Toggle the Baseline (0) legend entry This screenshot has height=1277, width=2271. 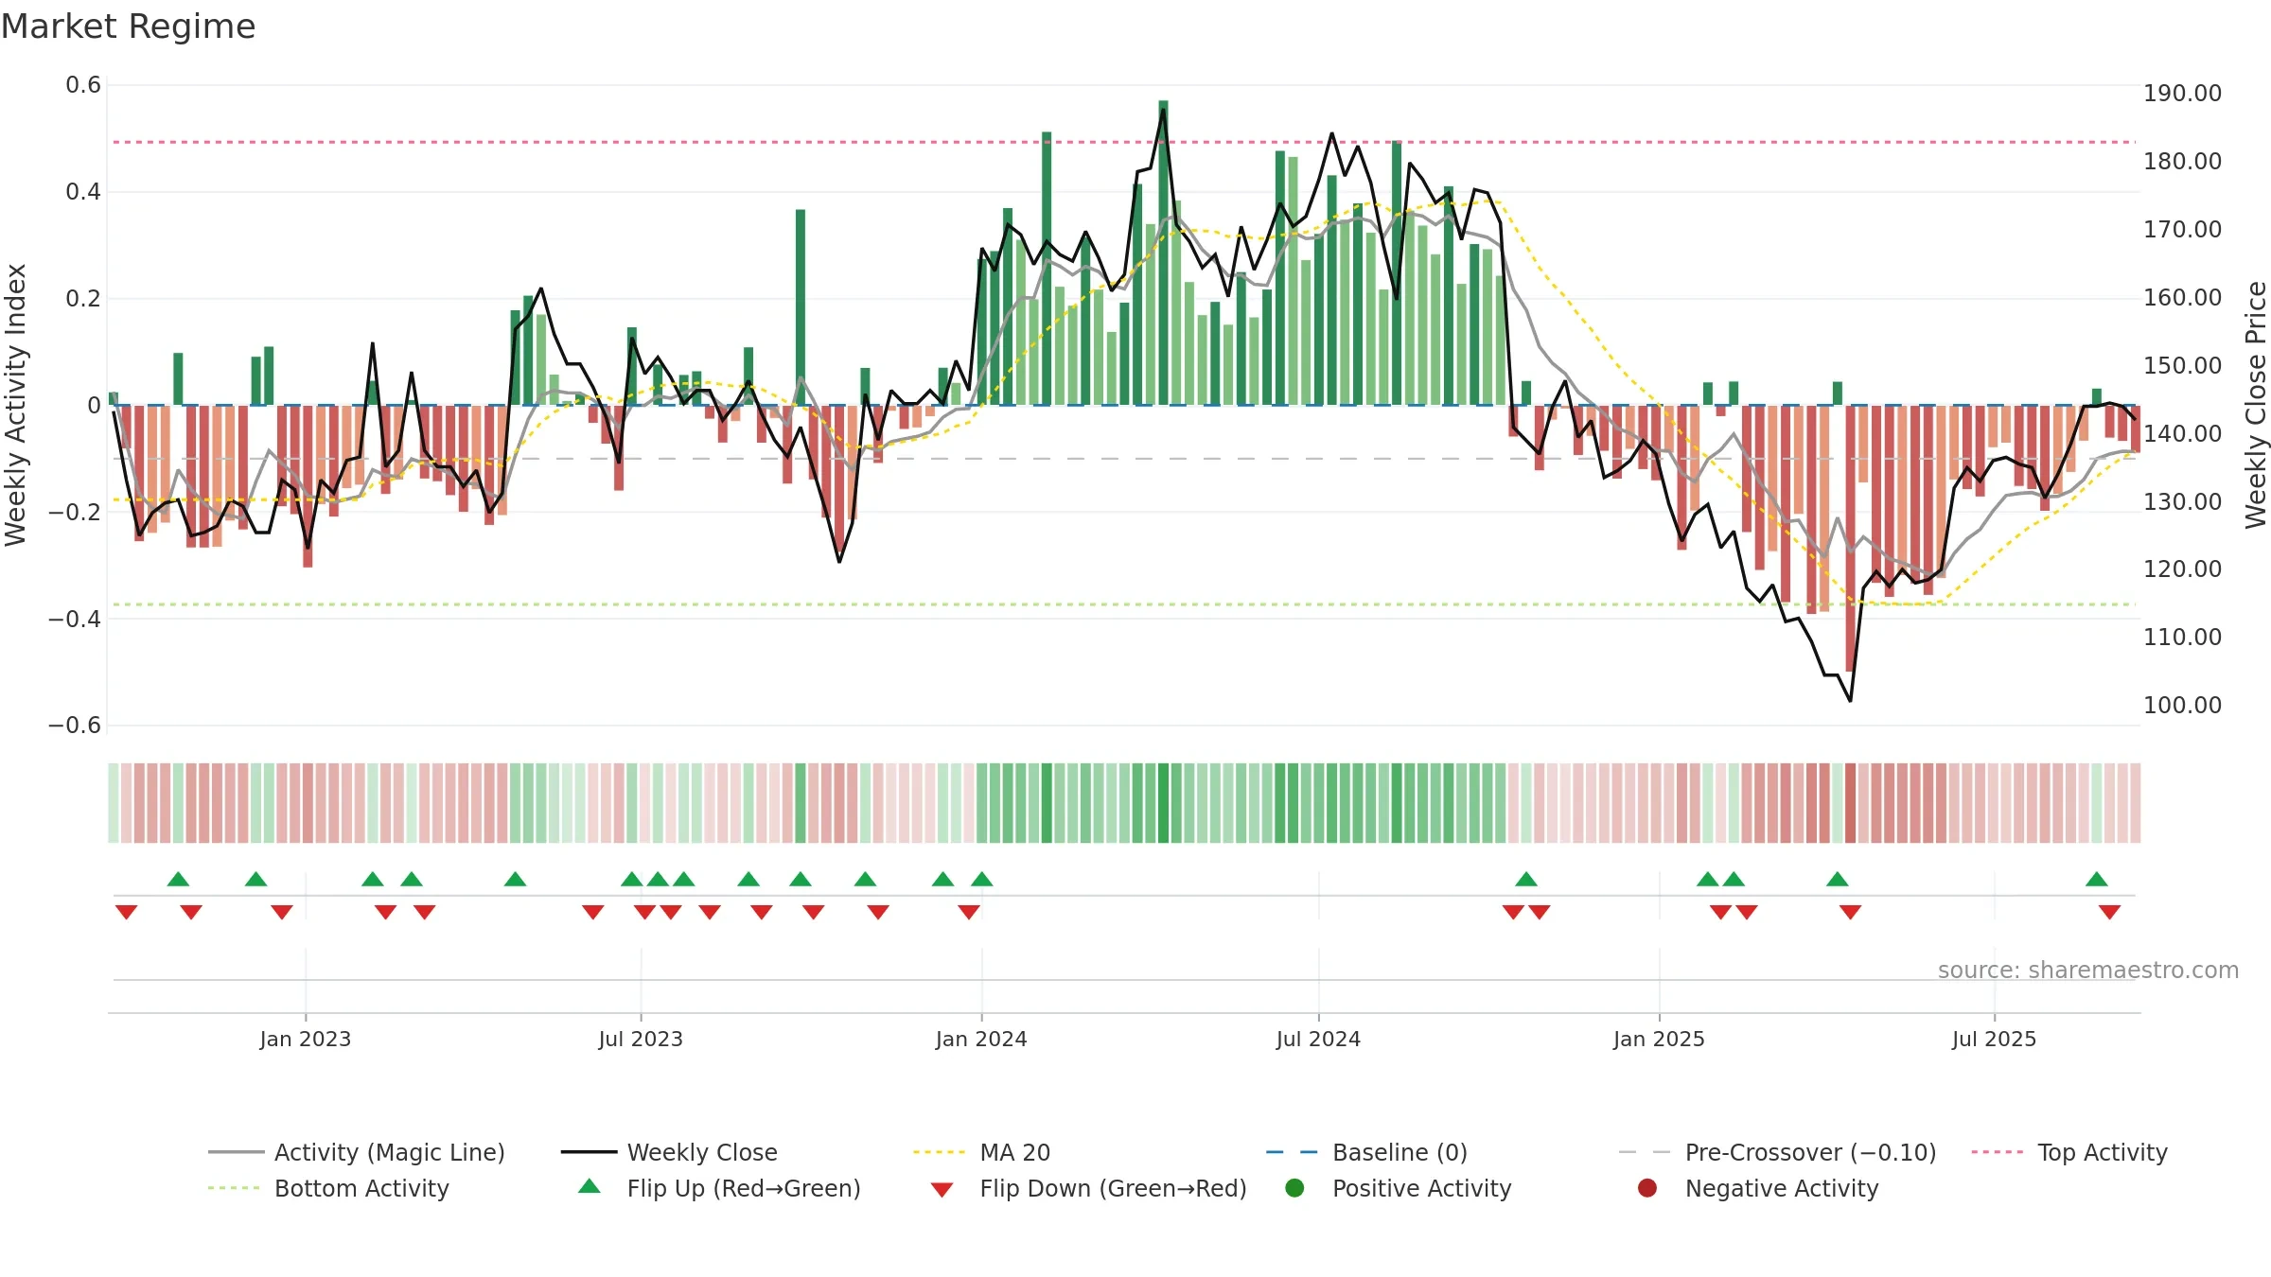click(1366, 1152)
